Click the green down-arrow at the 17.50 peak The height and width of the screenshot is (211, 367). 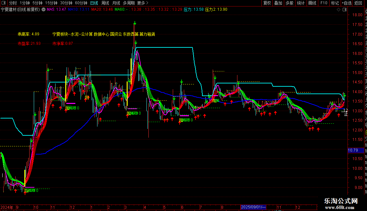click(135, 23)
